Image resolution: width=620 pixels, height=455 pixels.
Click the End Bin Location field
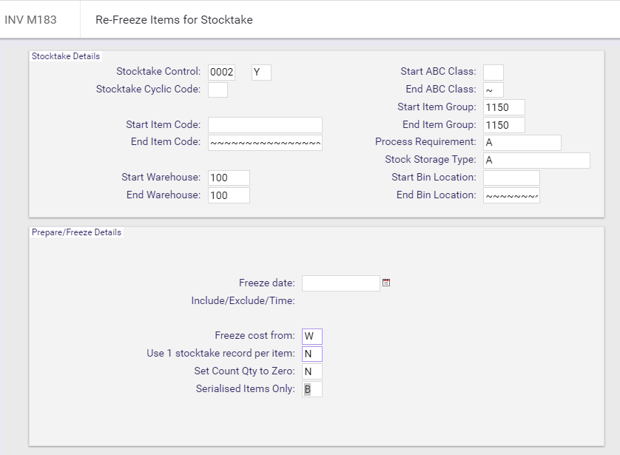(511, 195)
